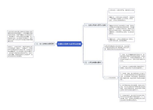This screenshot has width=153, height=110.
Task: Select step 2 leaf about 注销社保
Action: click(x=133, y=67)
